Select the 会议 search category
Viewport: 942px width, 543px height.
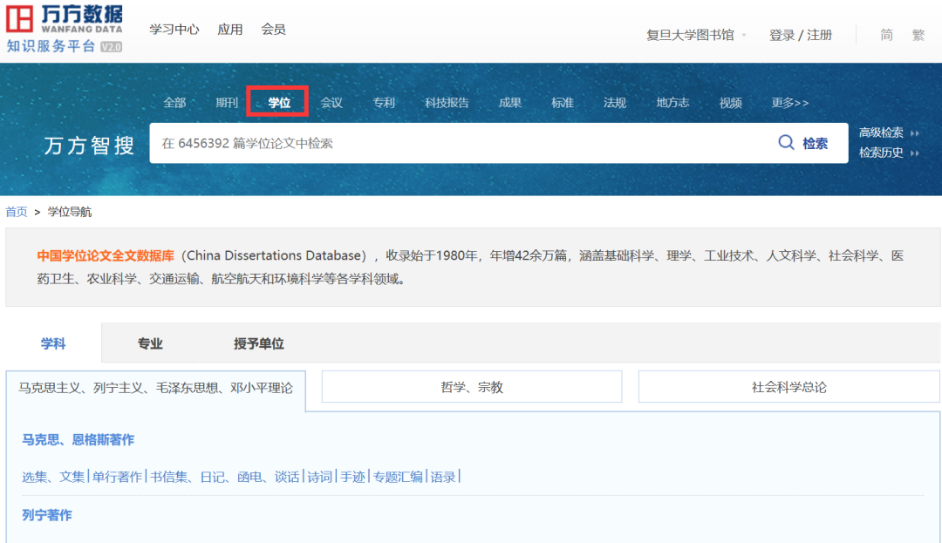click(331, 103)
